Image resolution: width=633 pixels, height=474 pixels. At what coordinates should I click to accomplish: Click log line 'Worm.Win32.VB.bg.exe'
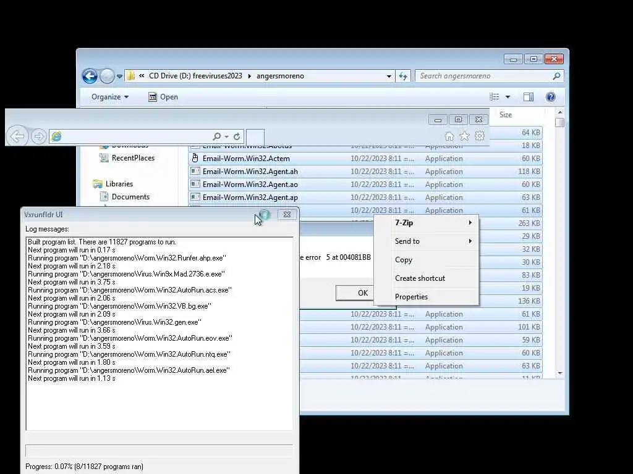119,306
